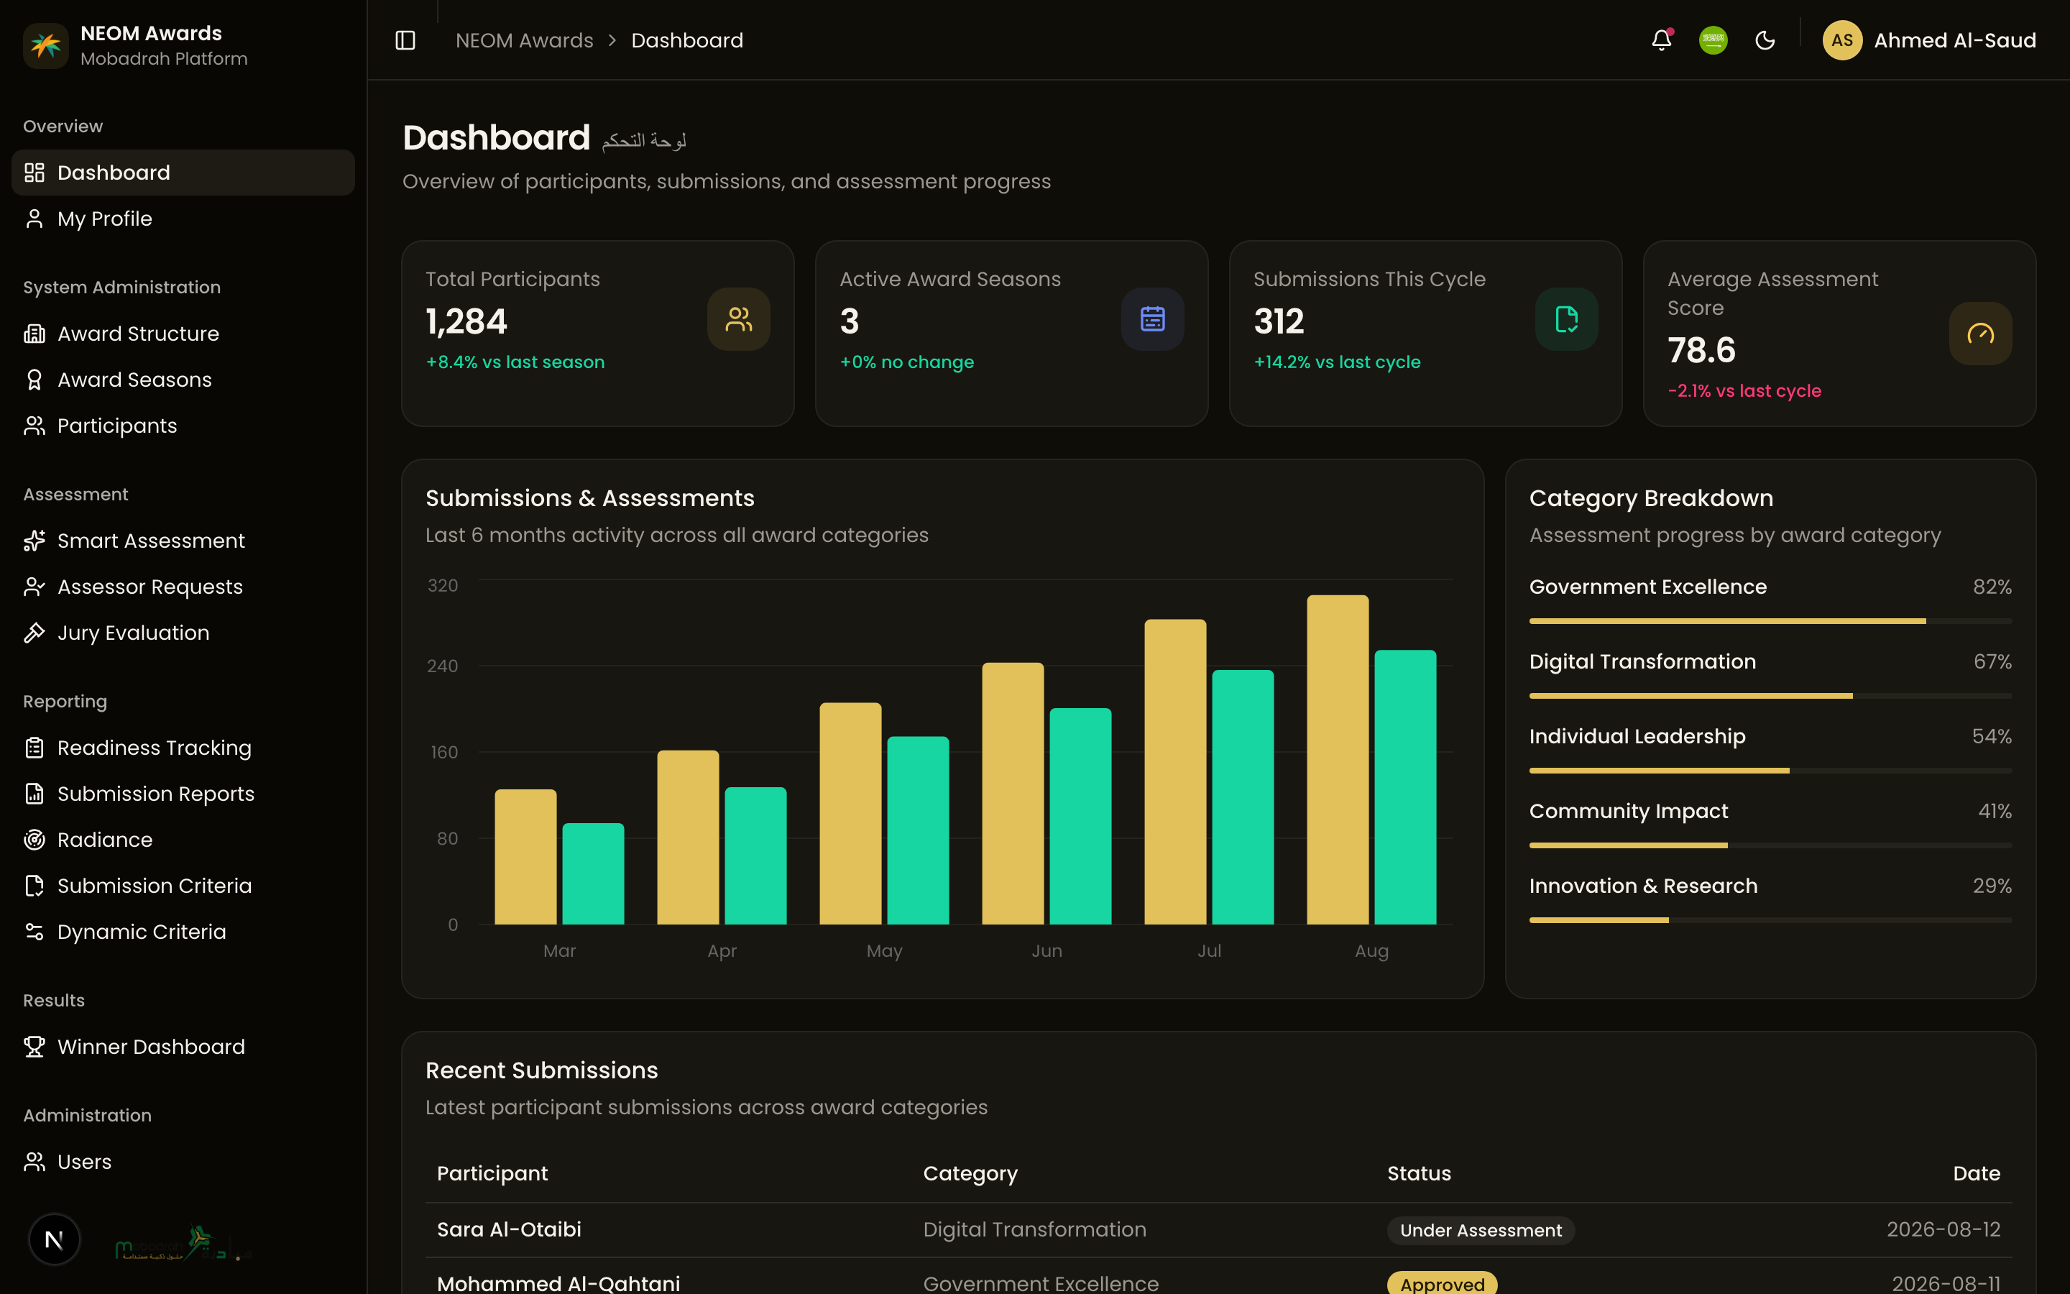The image size is (2070, 1294).
Task: Open Submission Reports
Action: click(183, 794)
